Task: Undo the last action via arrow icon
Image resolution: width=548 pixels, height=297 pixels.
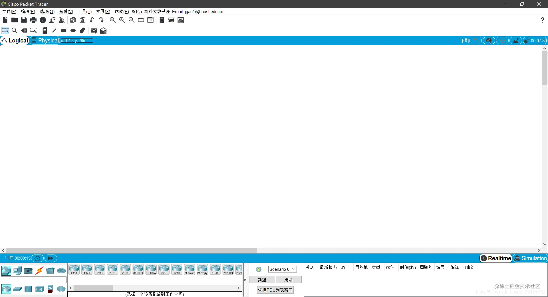Action: (x=92, y=20)
